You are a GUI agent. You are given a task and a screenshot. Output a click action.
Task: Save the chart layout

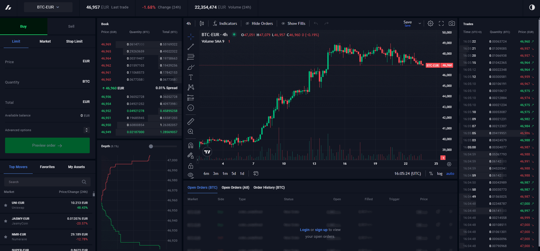click(x=407, y=23)
